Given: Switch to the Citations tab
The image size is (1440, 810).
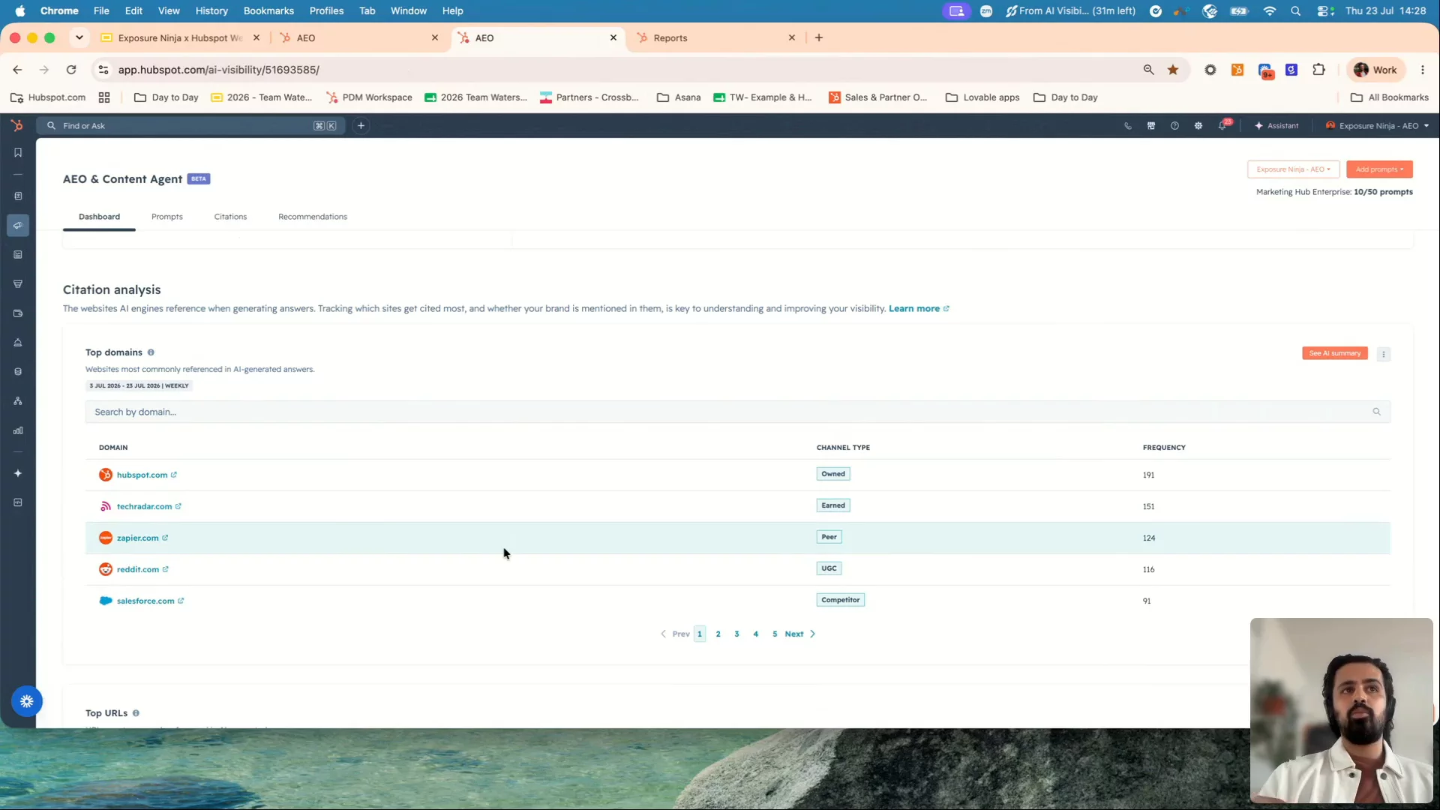Looking at the screenshot, I should [230, 217].
